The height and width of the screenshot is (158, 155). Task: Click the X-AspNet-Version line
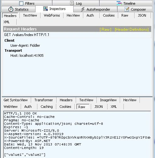[34, 134]
